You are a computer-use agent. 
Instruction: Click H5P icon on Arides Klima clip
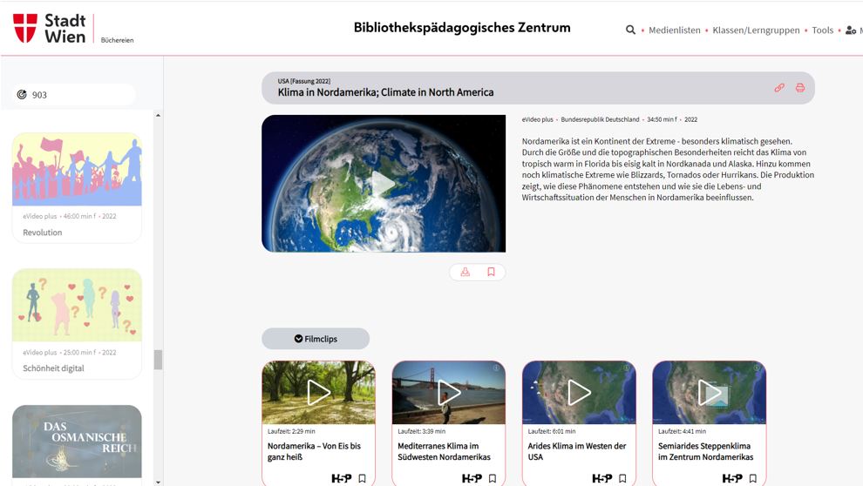pos(601,478)
